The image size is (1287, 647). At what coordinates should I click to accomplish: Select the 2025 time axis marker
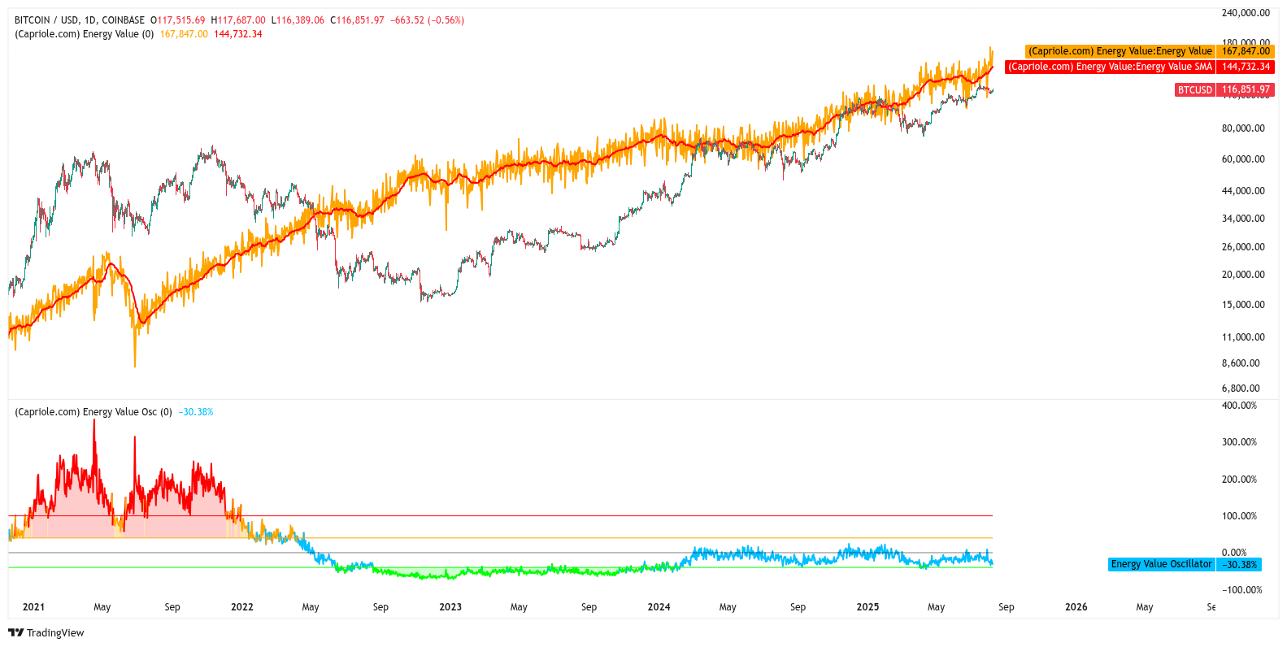(x=867, y=607)
